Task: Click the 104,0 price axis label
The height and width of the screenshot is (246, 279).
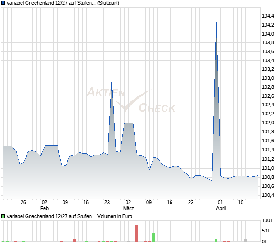Action: [268, 34]
